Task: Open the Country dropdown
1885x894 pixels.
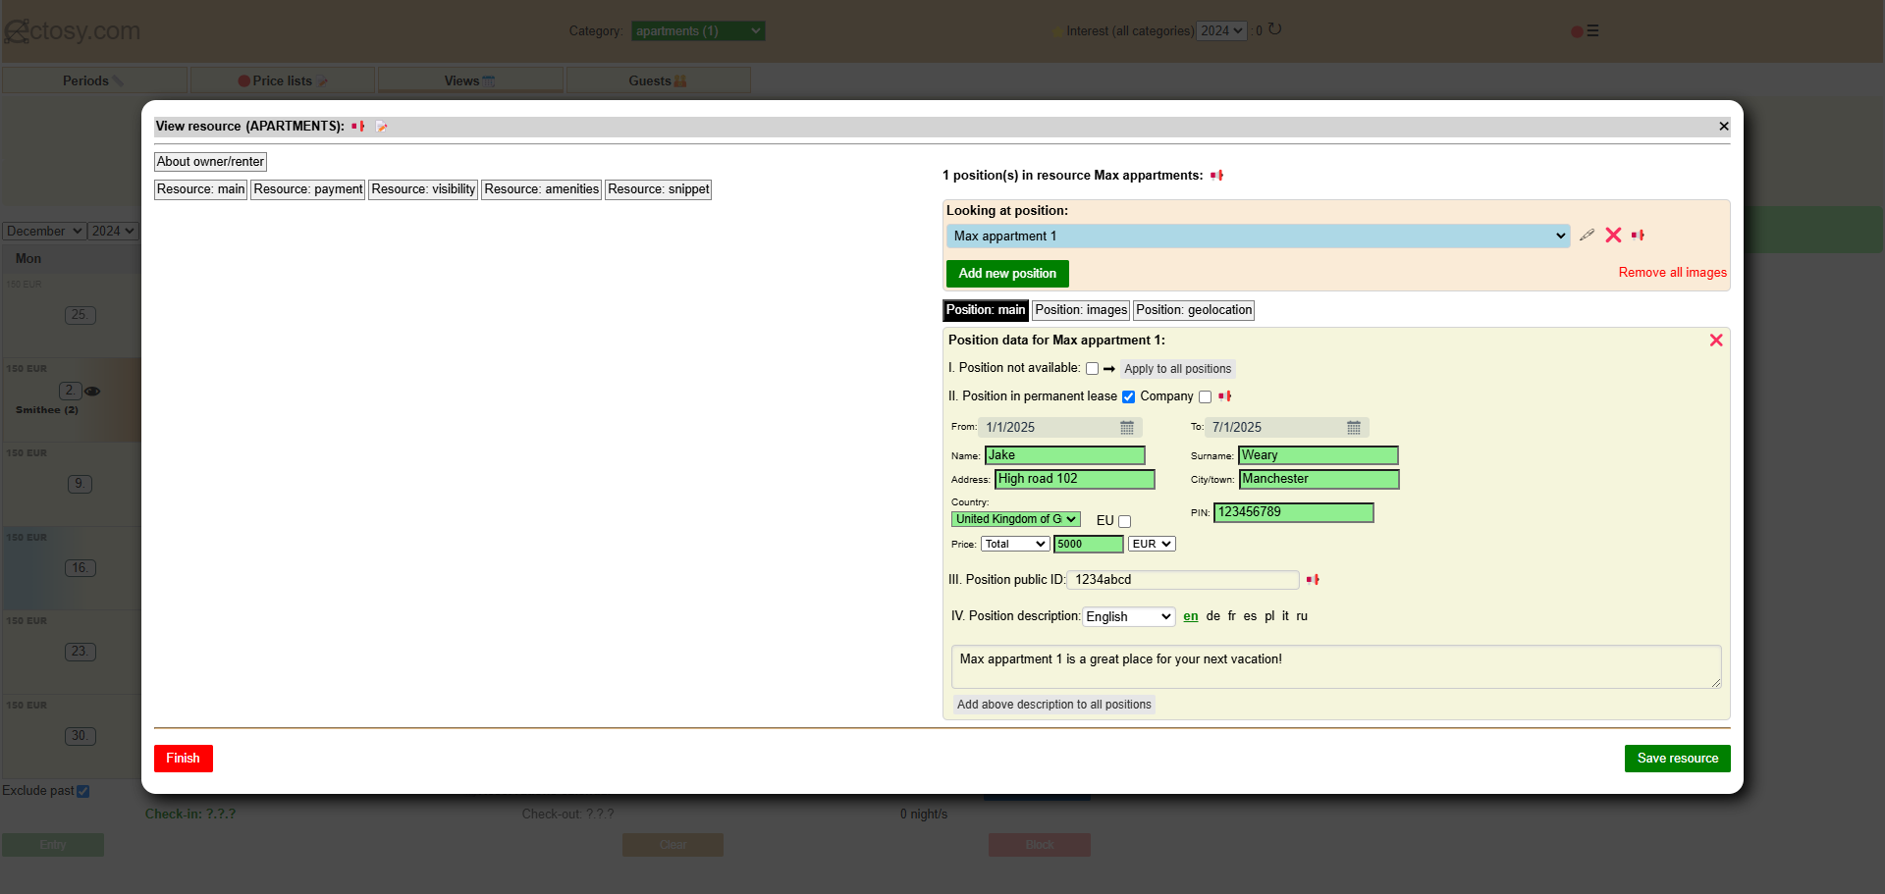Action: (x=1015, y=519)
